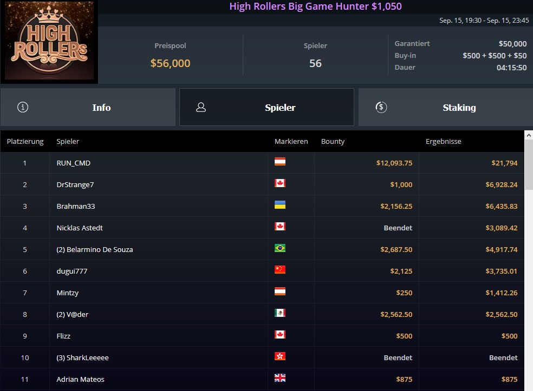Click V@der's Mexico flag icon
This screenshot has height=391, width=533.
pyautogui.click(x=280, y=313)
